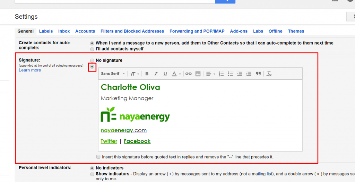This screenshot has height=182, width=355.
Task: Remove formatting from signature text
Action: (269, 74)
